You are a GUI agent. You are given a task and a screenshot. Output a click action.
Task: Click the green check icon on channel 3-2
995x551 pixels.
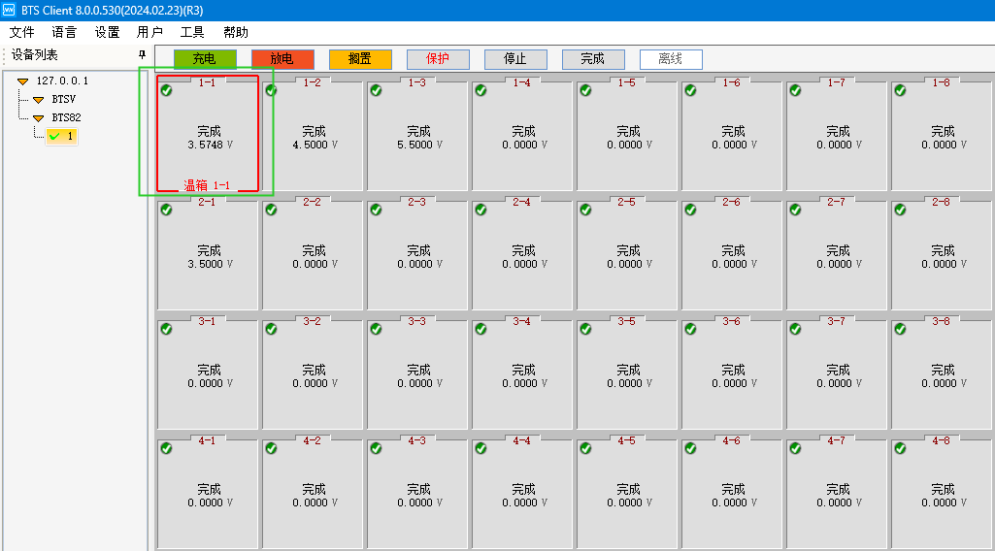click(271, 329)
